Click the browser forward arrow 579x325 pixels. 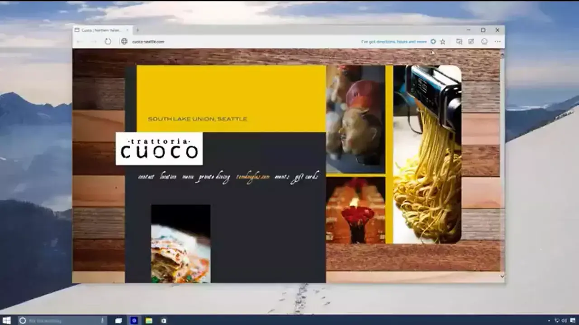tap(94, 42)
